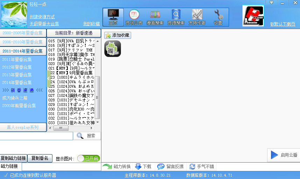300x179 pixels.
Task: Click the 复制番名 button
Action: click(x=40, y=158)
